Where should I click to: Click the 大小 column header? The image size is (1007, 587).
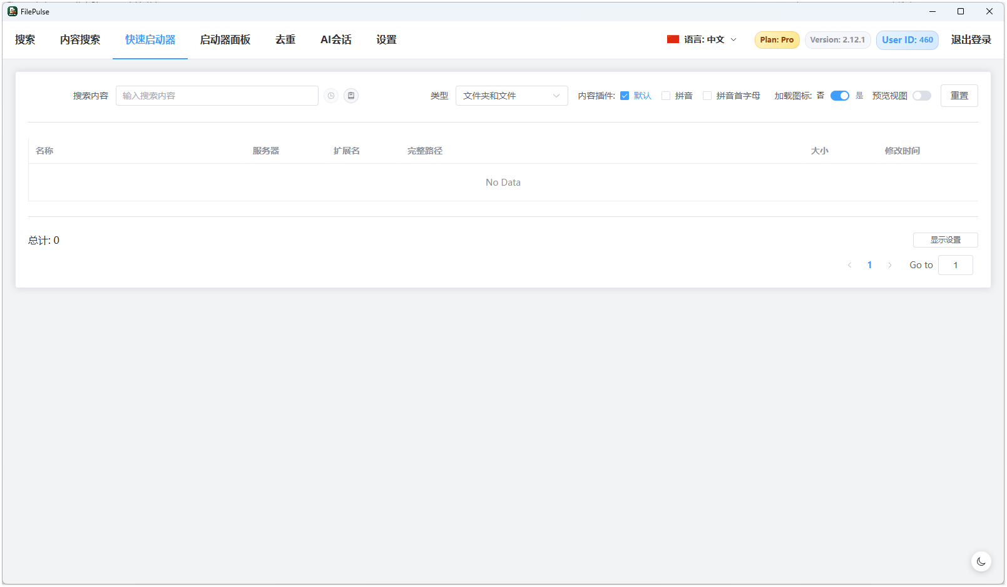[x=820, y=151]
